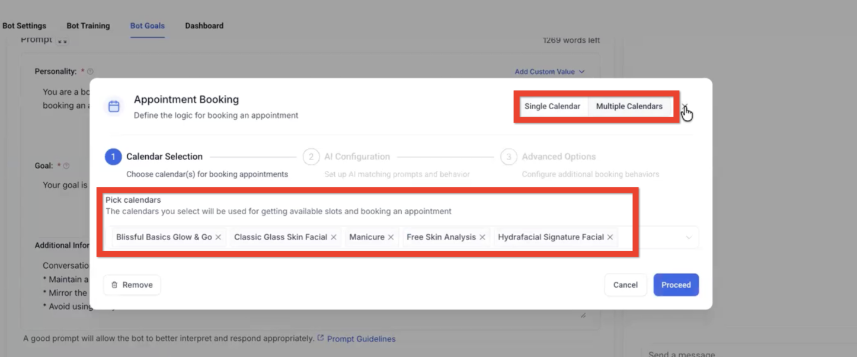Image resolution: width=857 pixels, height=357 pixels.
Task: Click the Goal help info icon
Action: pos(66,166)
